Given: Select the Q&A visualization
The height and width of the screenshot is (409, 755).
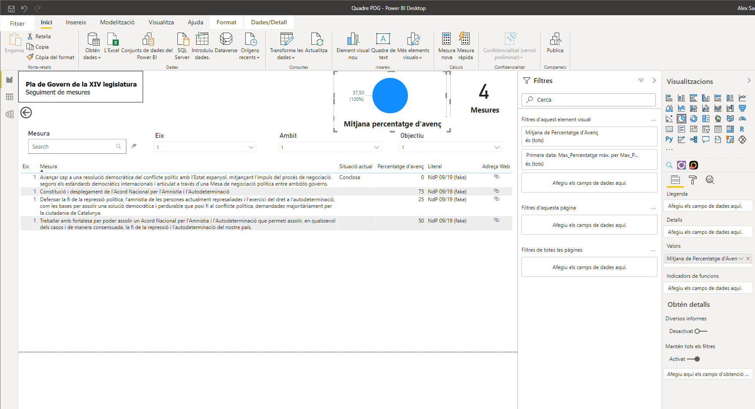Looking at the screenshot, I should 706,140.
